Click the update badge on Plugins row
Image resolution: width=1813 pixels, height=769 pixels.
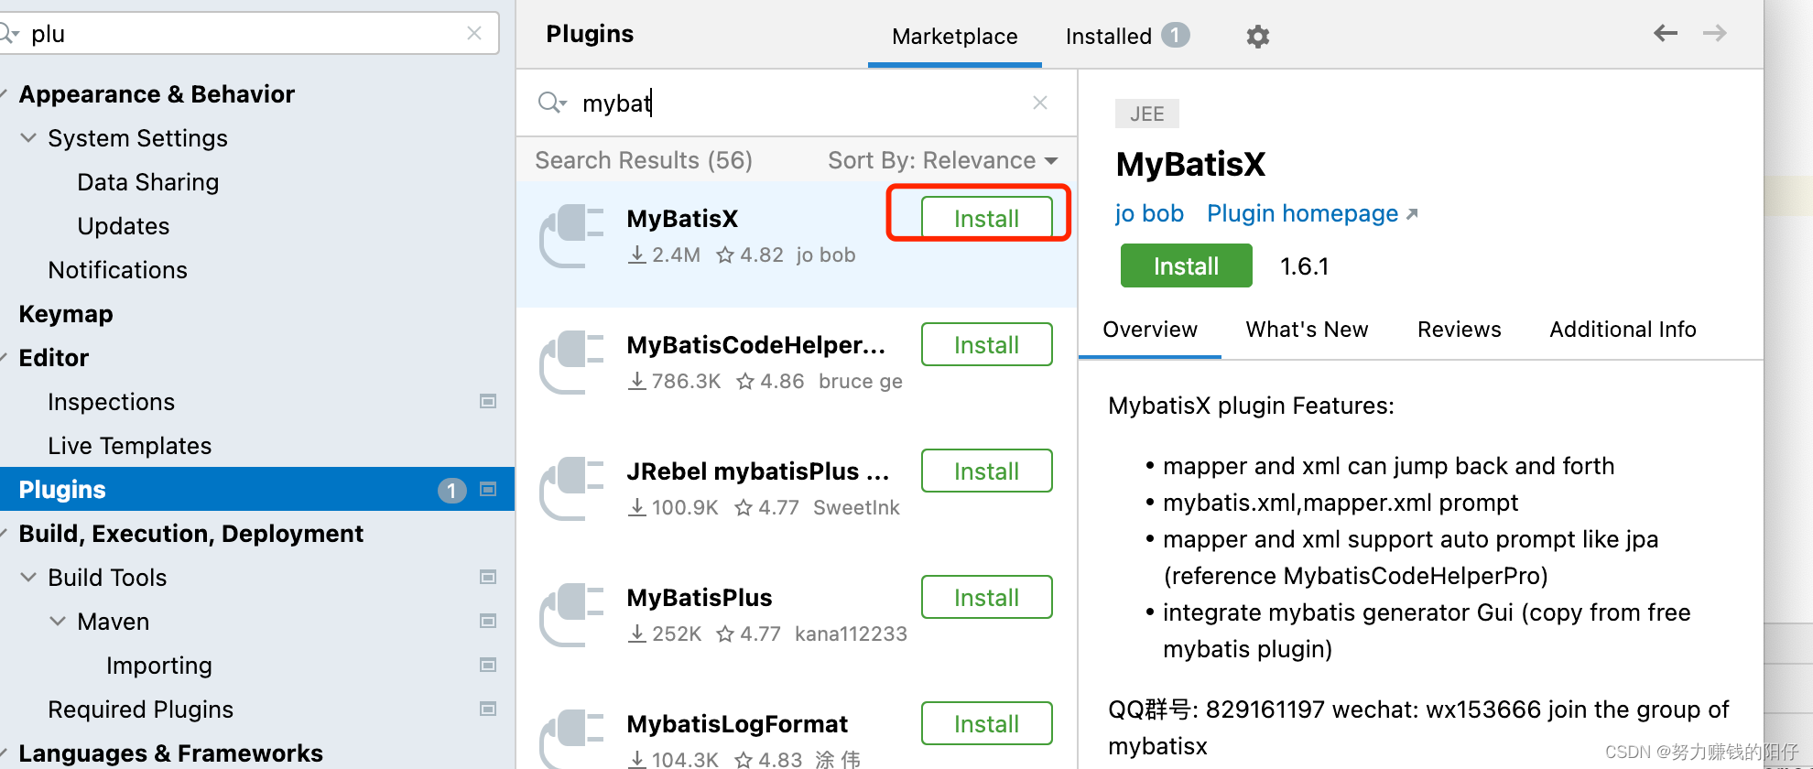(451, 491)
